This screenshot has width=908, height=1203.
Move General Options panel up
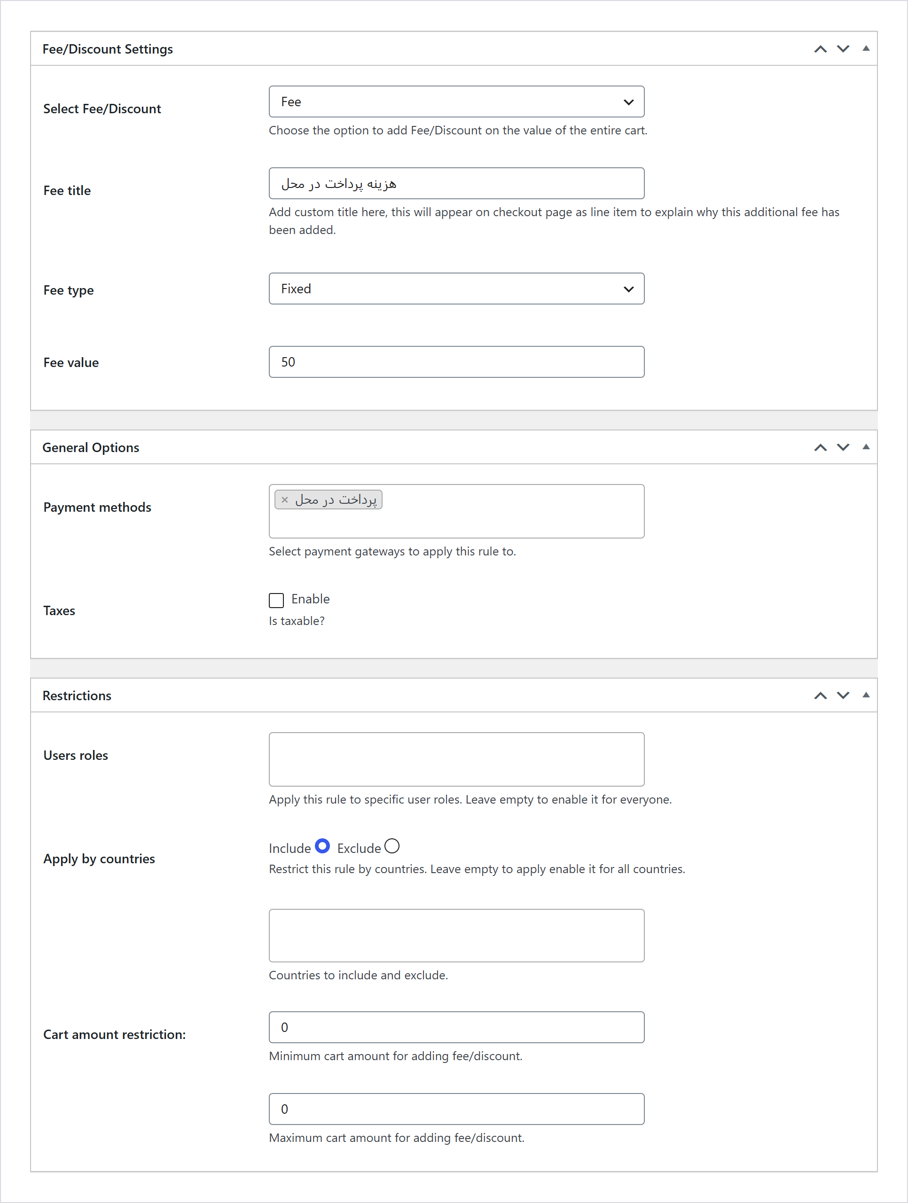pos(820,447)
